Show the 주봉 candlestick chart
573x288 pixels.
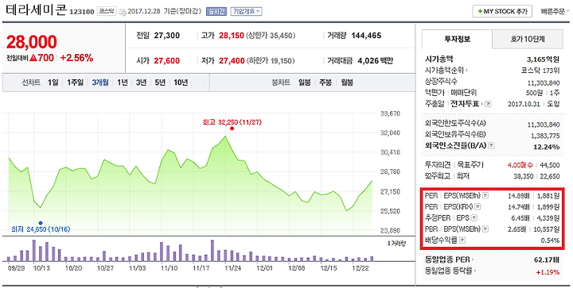tap(325, 83)
